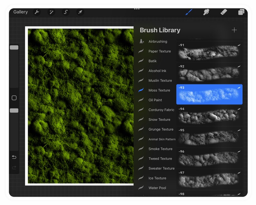The image size is (256, 205).
Task: Open the Oil Paint brush set
Action: (157, 100)
